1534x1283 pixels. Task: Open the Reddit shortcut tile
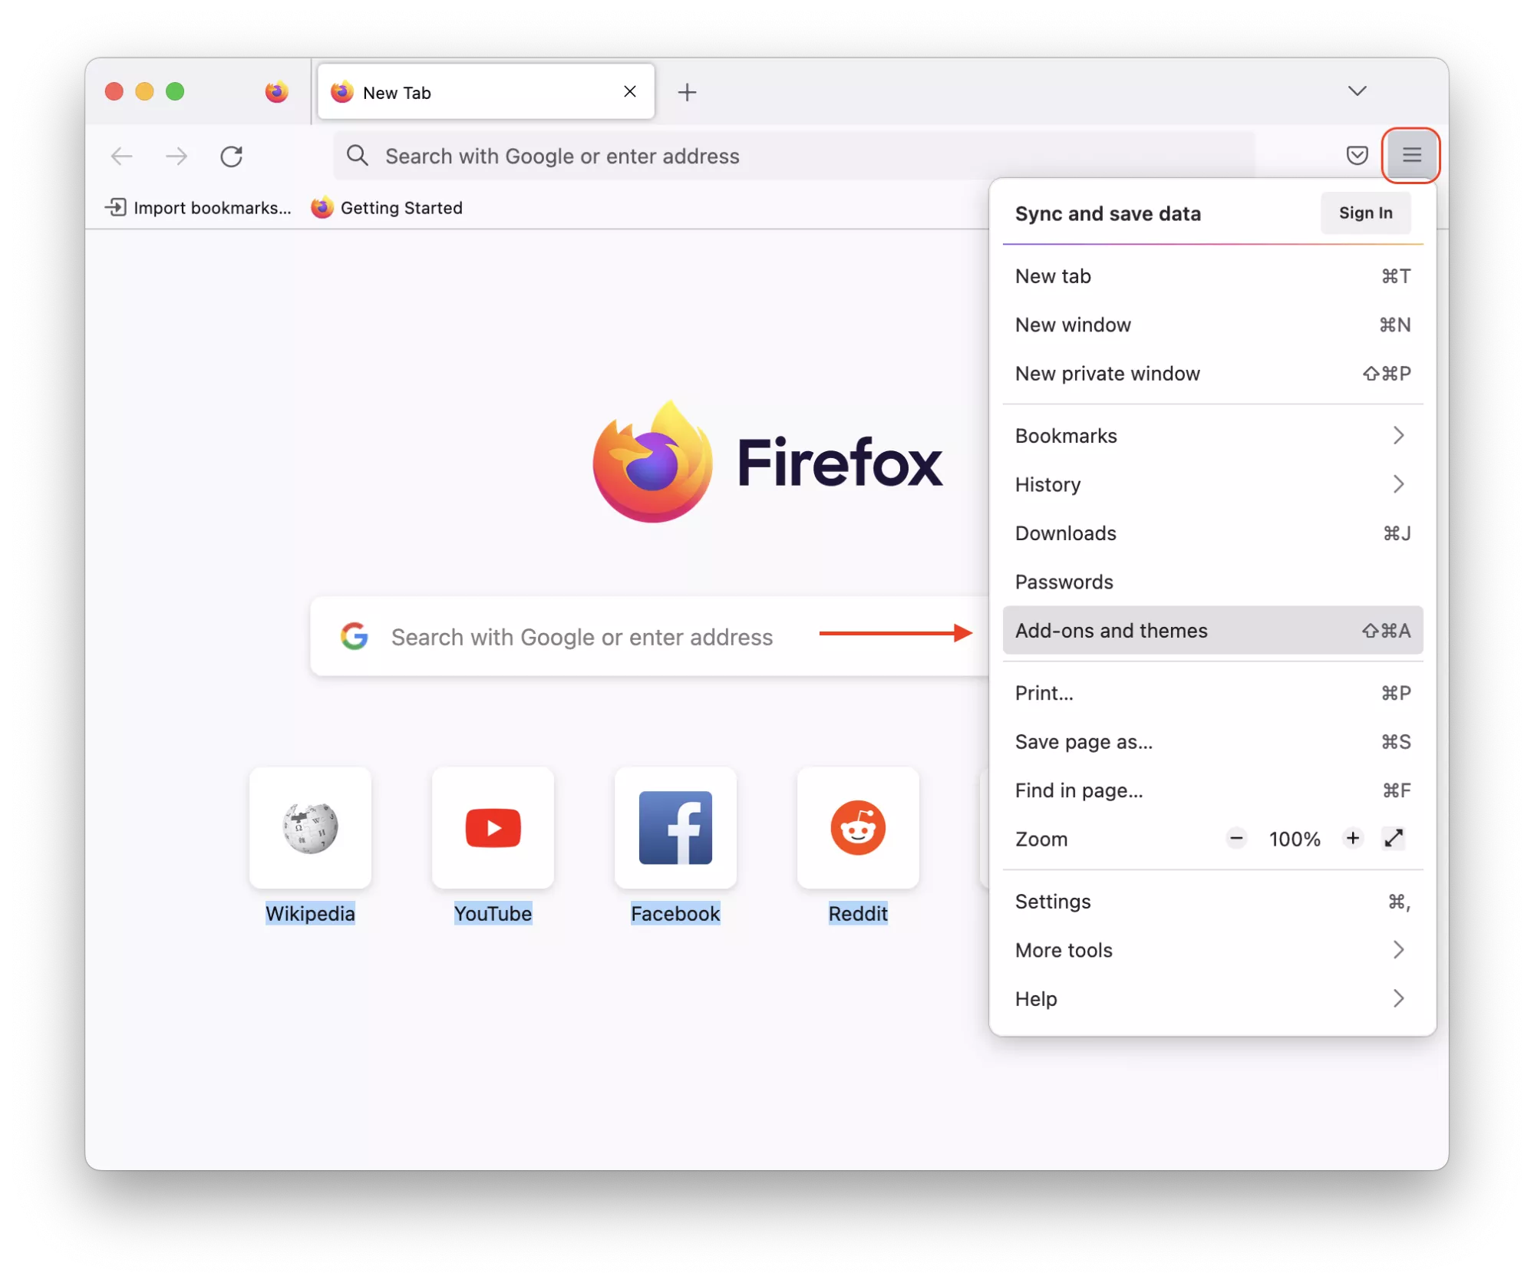[857, 828]
